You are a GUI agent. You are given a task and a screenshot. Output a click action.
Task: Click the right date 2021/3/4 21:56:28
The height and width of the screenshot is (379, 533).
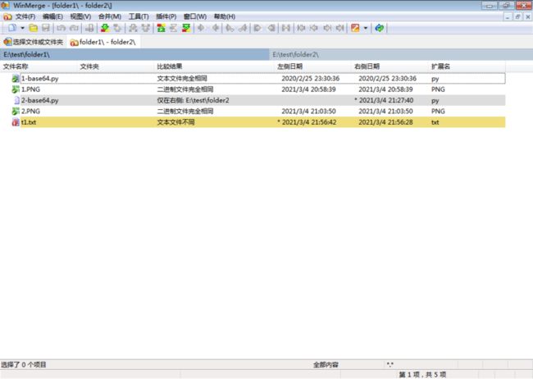pos(386,122)
